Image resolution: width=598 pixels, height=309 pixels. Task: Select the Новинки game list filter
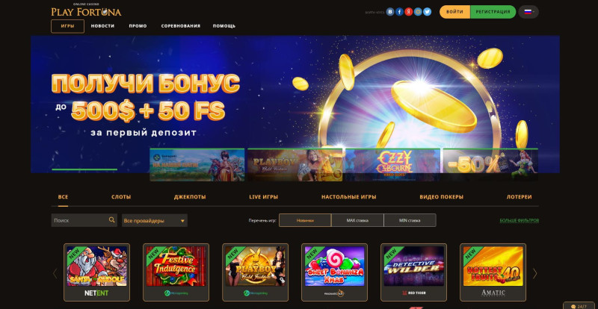305,220
